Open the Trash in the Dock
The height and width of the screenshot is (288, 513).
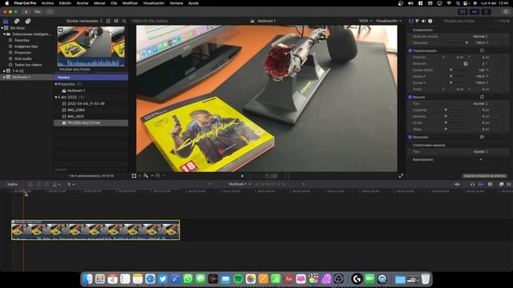(x=426, y=279)
